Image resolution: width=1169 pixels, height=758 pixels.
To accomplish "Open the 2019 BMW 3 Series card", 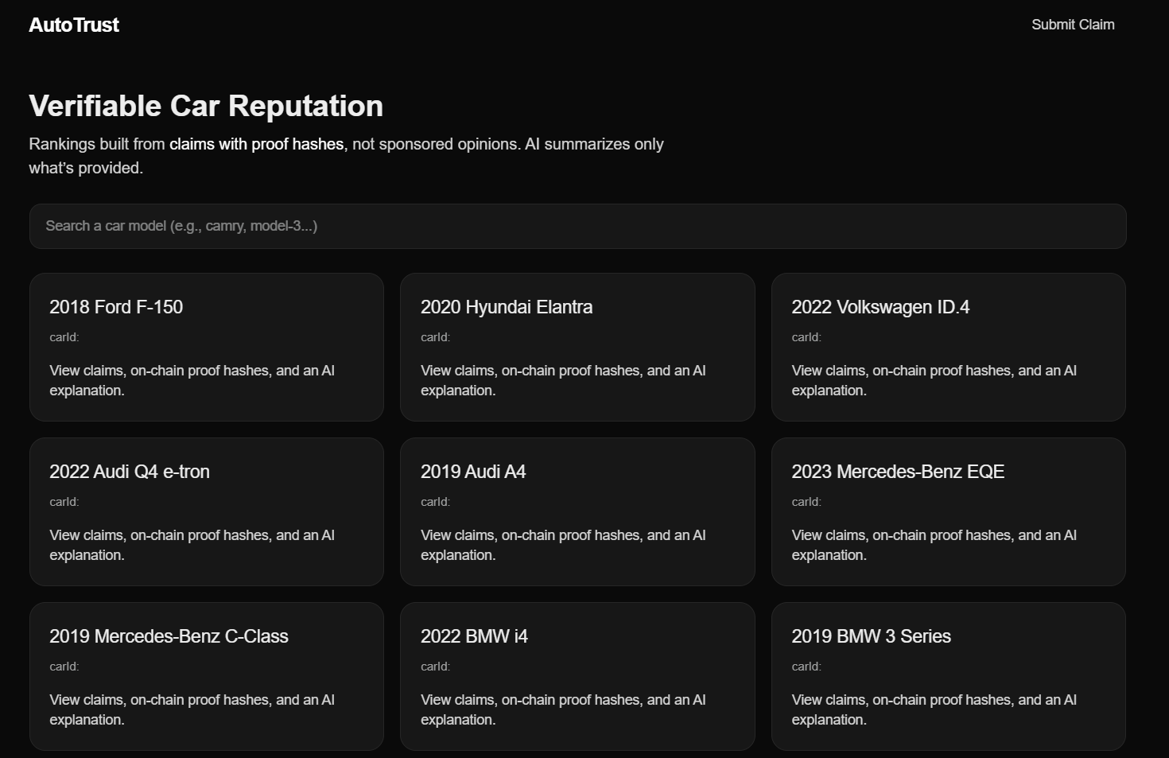I will click(x=949, y=677).
